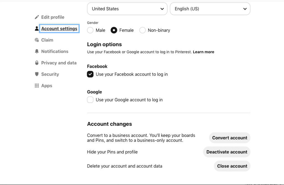Click the Login options heading

[x=104, y=45]
